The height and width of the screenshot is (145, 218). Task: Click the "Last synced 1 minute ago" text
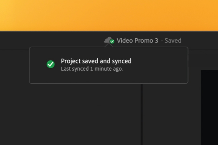point(92,69)
